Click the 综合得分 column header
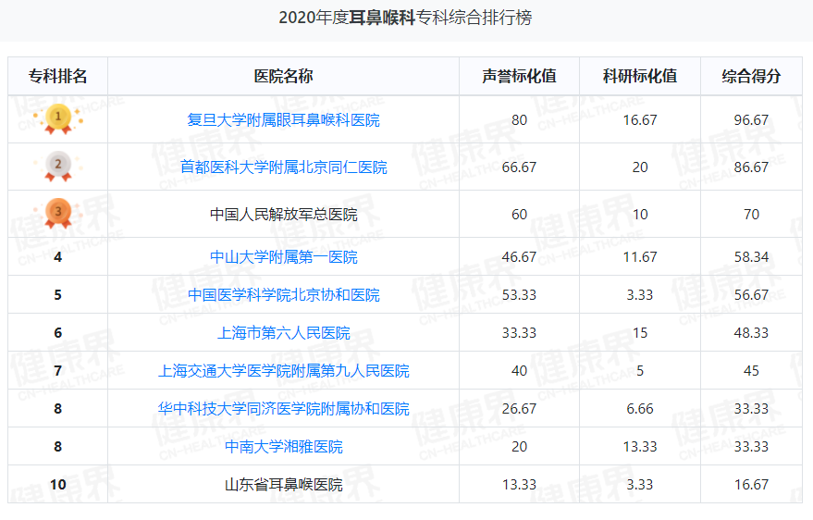The image size is (813, 520). click(x=751, y=76)
